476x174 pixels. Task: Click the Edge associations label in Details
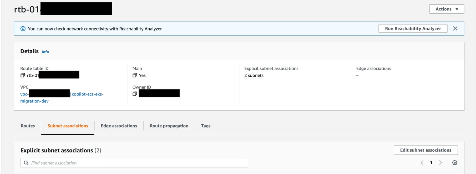373,68
